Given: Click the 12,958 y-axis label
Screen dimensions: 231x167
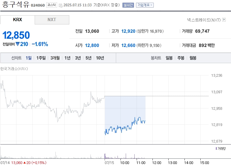Looking at the screenshot, I should tap(216, 108).
